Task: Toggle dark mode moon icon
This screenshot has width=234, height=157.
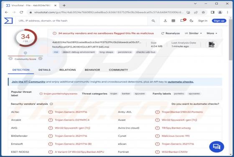Action: pos(191,21)
